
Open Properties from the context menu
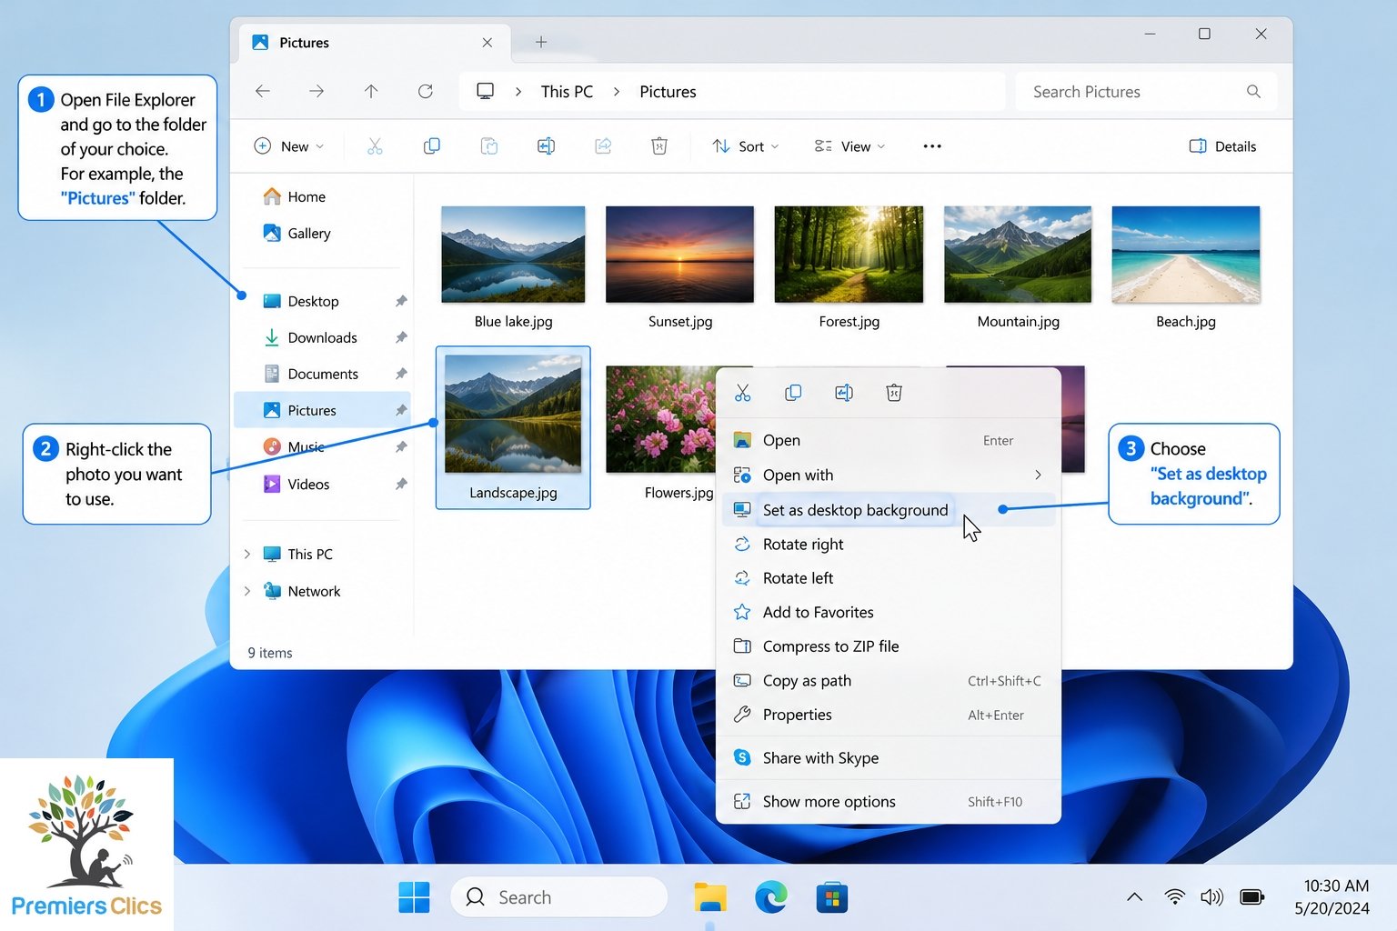pyautogui.click(x=889, y=715)
